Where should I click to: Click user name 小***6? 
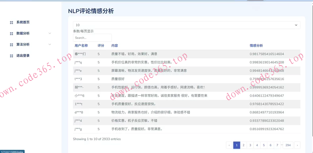point(80,95)
